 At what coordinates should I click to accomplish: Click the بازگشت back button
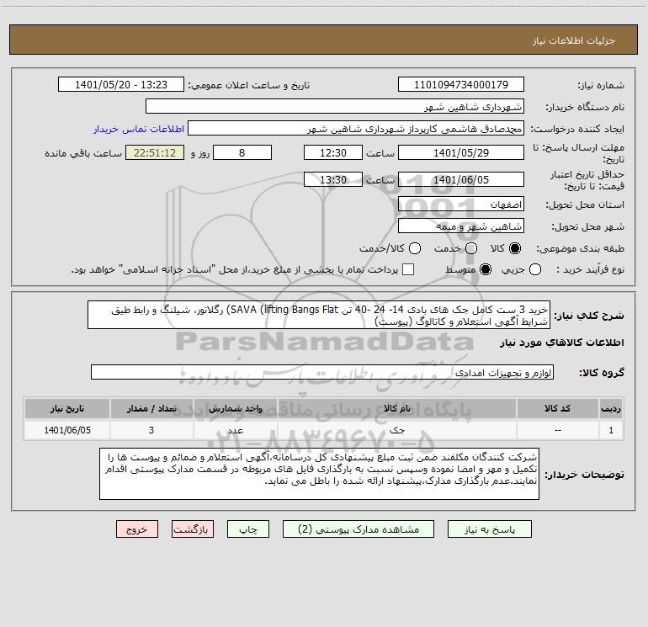click(193, 529)
